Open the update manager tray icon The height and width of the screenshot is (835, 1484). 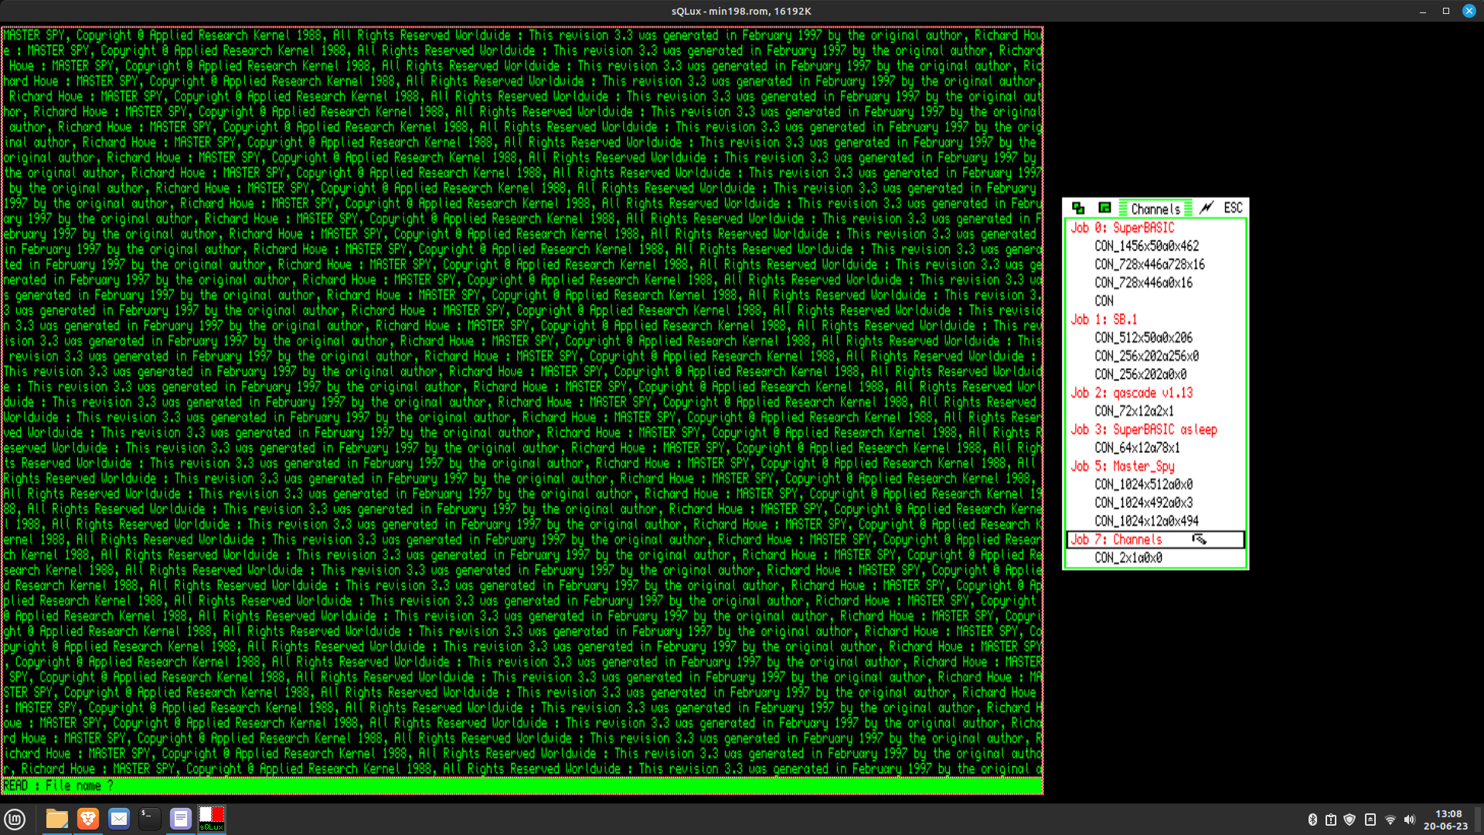1370,820
